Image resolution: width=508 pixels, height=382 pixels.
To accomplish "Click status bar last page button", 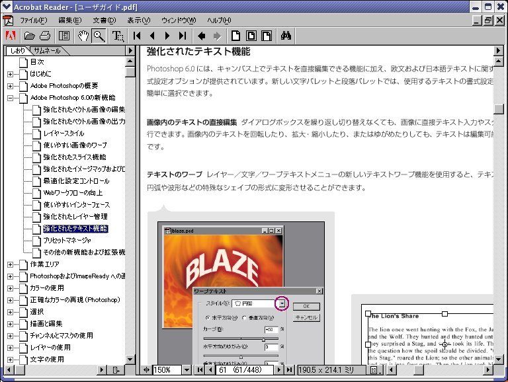I will point(289,369).
